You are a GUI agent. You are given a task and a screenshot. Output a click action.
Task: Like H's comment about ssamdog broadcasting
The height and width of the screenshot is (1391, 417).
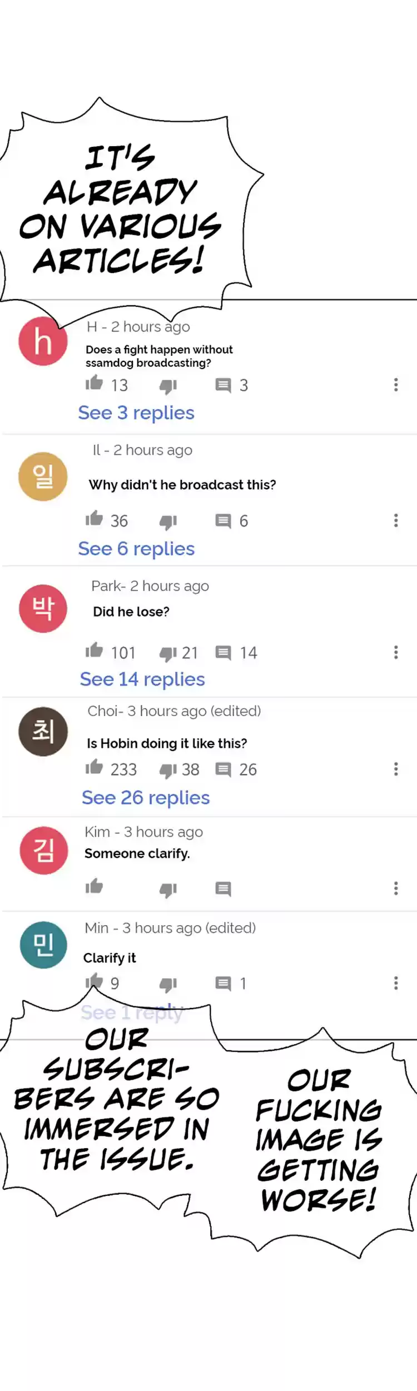pos(95,383)
